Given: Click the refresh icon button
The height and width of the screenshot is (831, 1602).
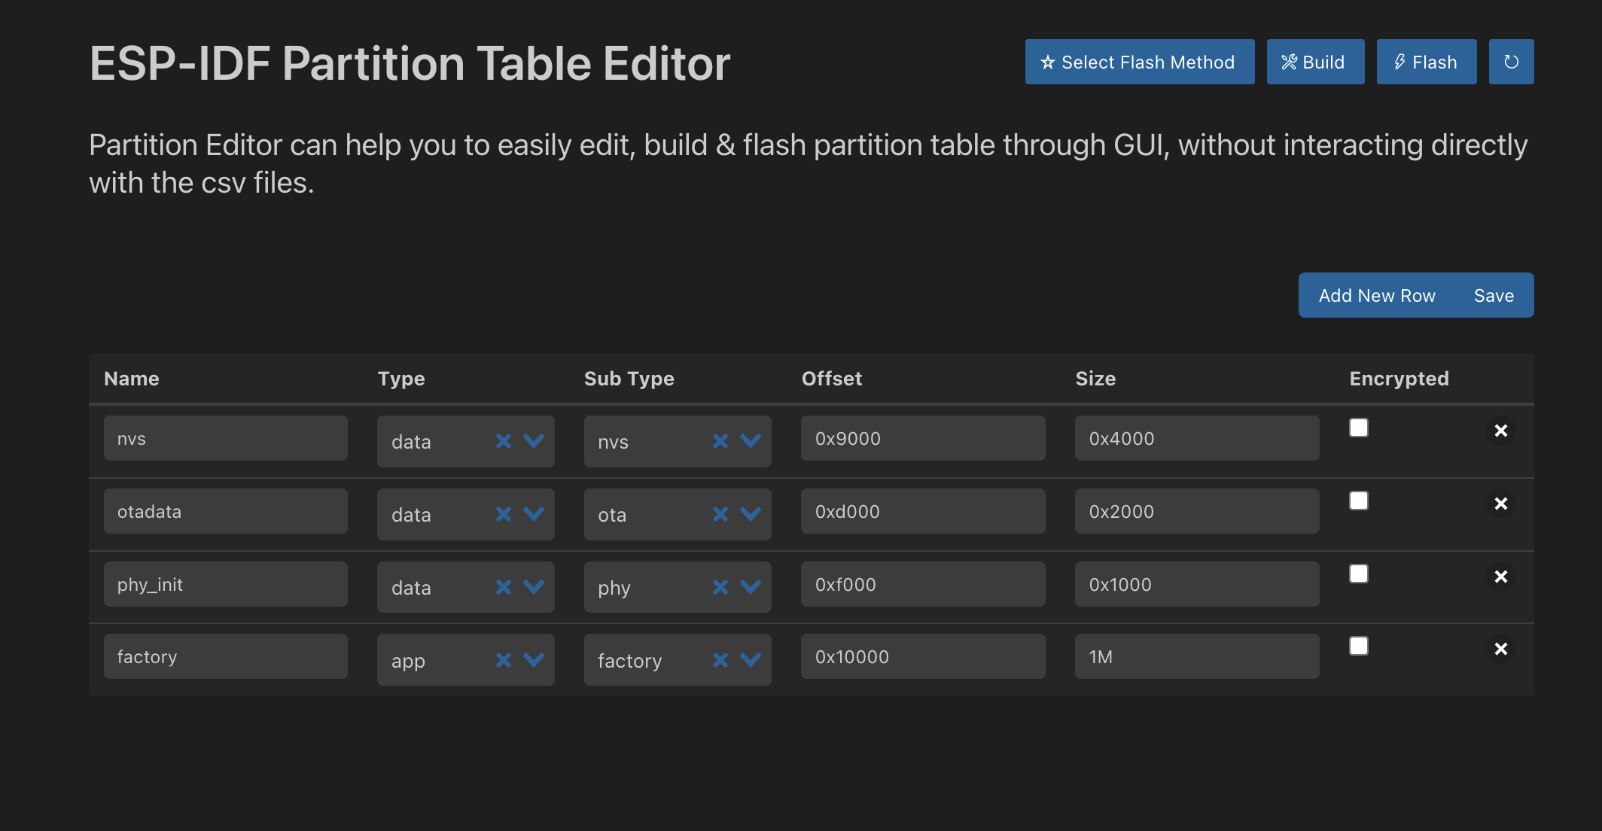Looking at the screenshot, I should coord(1511,62).
